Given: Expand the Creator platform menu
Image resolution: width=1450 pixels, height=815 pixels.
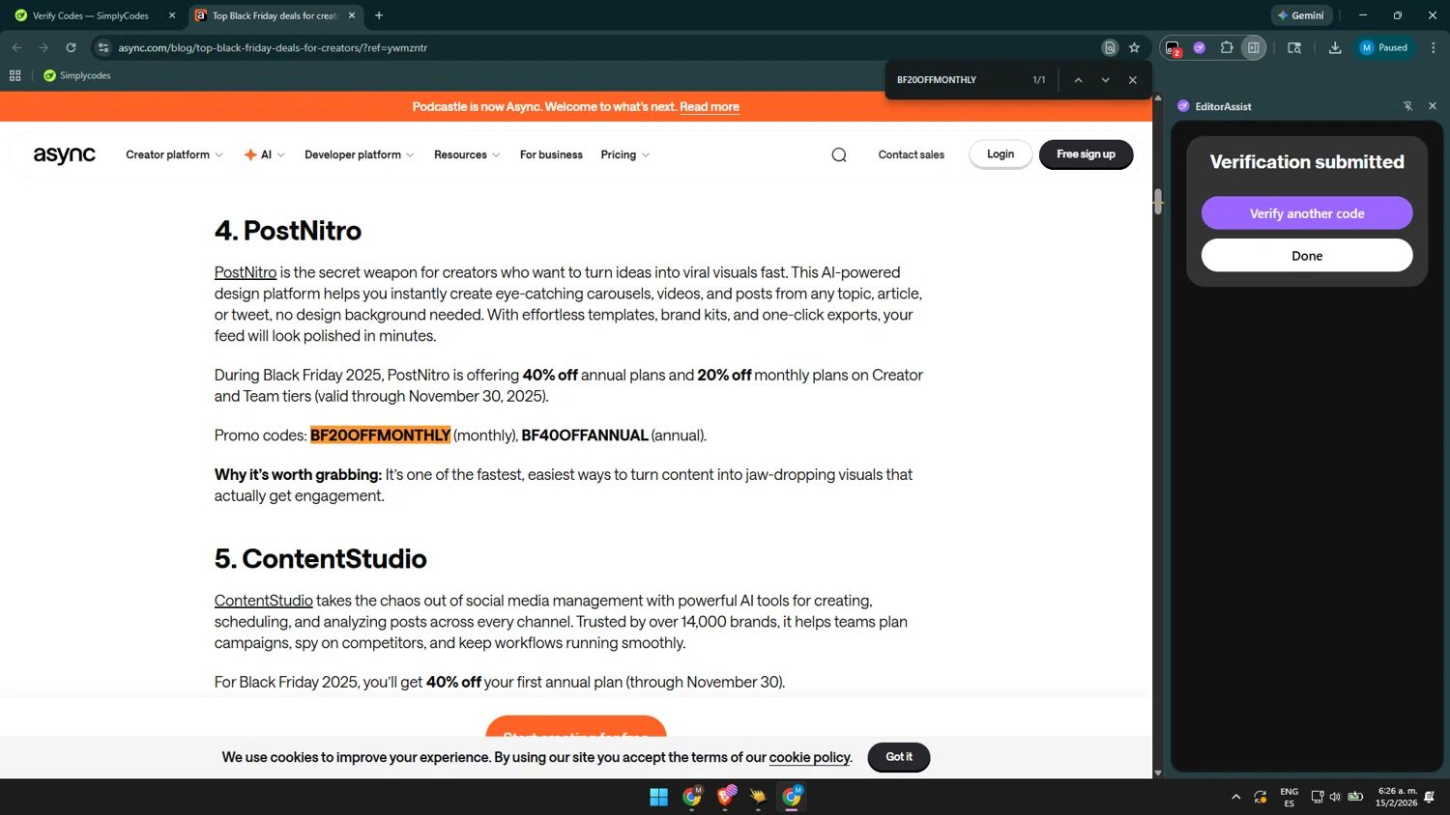Looking at the screenshot, I should click(x=174, y=155).
